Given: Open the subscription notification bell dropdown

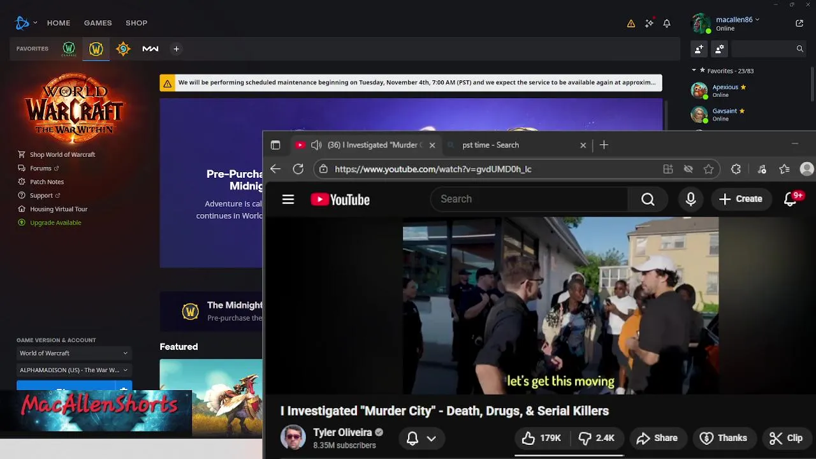Looking at the screenshot, I should click(x=421, y=439).
